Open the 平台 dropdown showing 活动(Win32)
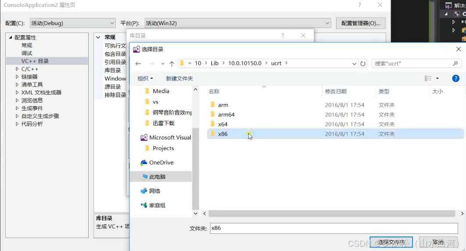Image resolution: width=466 pixels, height=251 pixels. click(238, 23)
